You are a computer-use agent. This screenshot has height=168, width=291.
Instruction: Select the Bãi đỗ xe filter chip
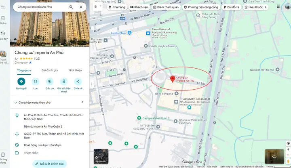pyautogui.click(x=231, y=7)
